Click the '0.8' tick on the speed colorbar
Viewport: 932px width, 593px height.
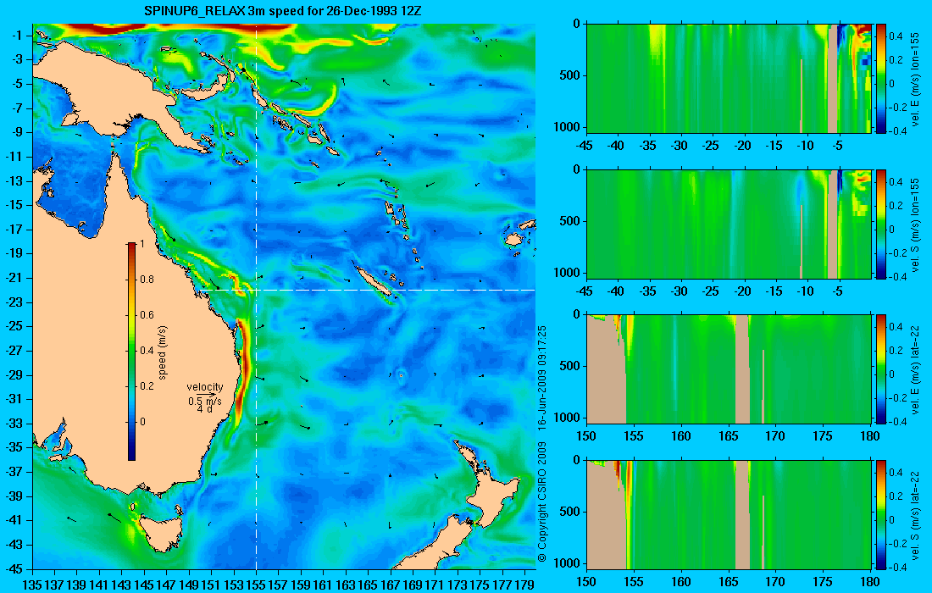pyautogui.click(x=147, y=280)
